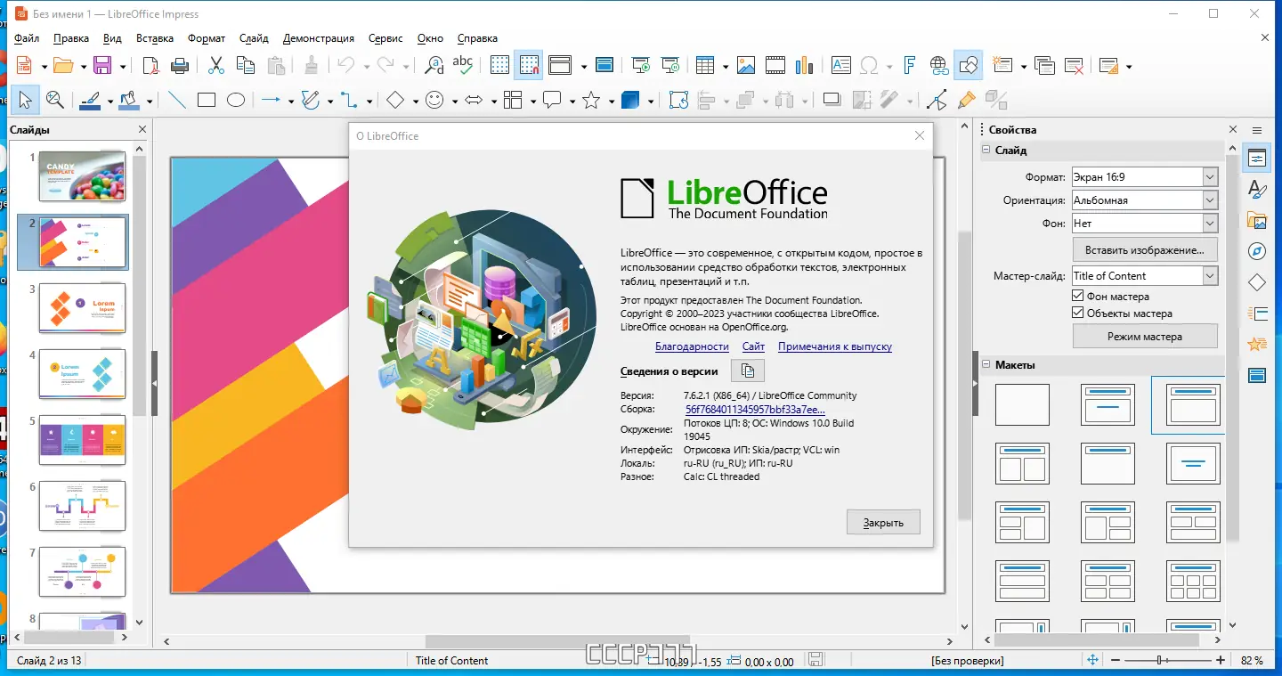Open the Слайд menu
The image size is (1282, 676).
[x=254, y=38]
